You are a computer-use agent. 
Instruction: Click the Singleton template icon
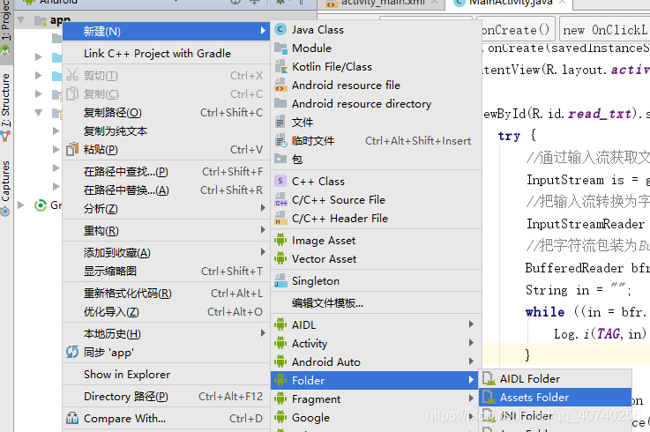pos(280,280)
